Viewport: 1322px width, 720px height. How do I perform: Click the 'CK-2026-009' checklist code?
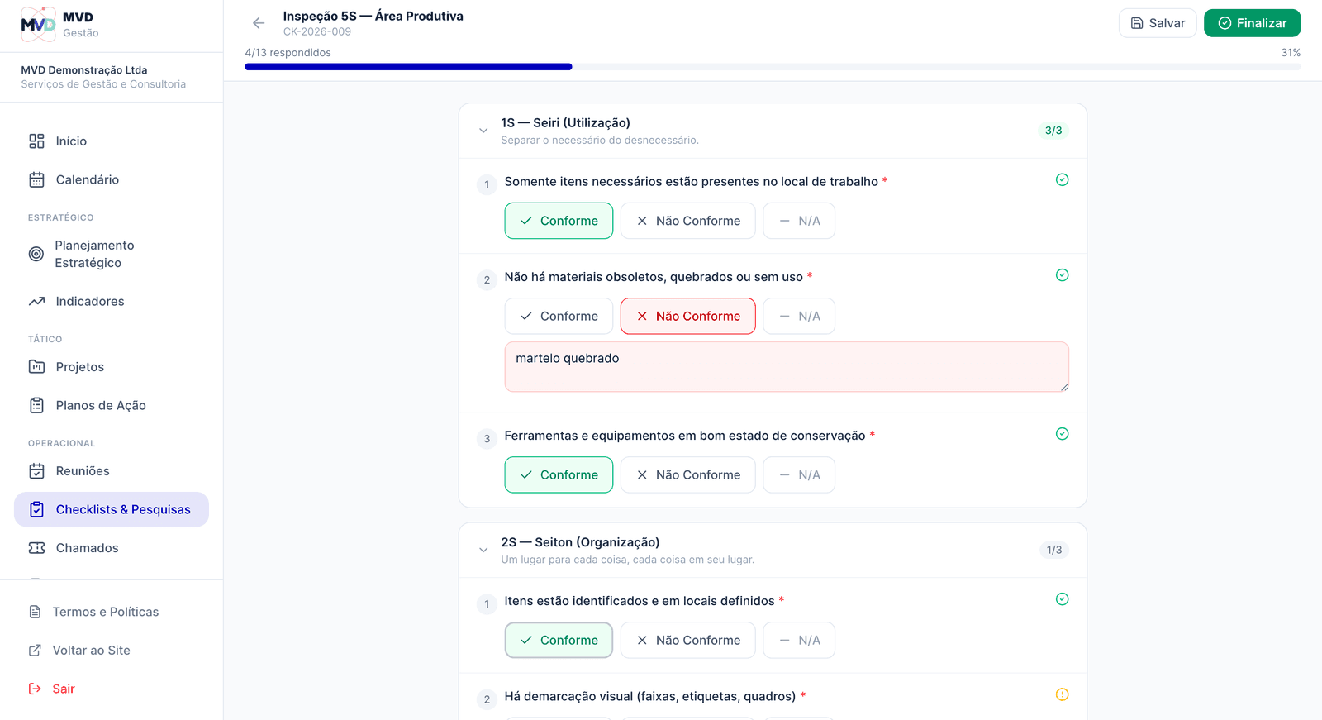point(317,31)
